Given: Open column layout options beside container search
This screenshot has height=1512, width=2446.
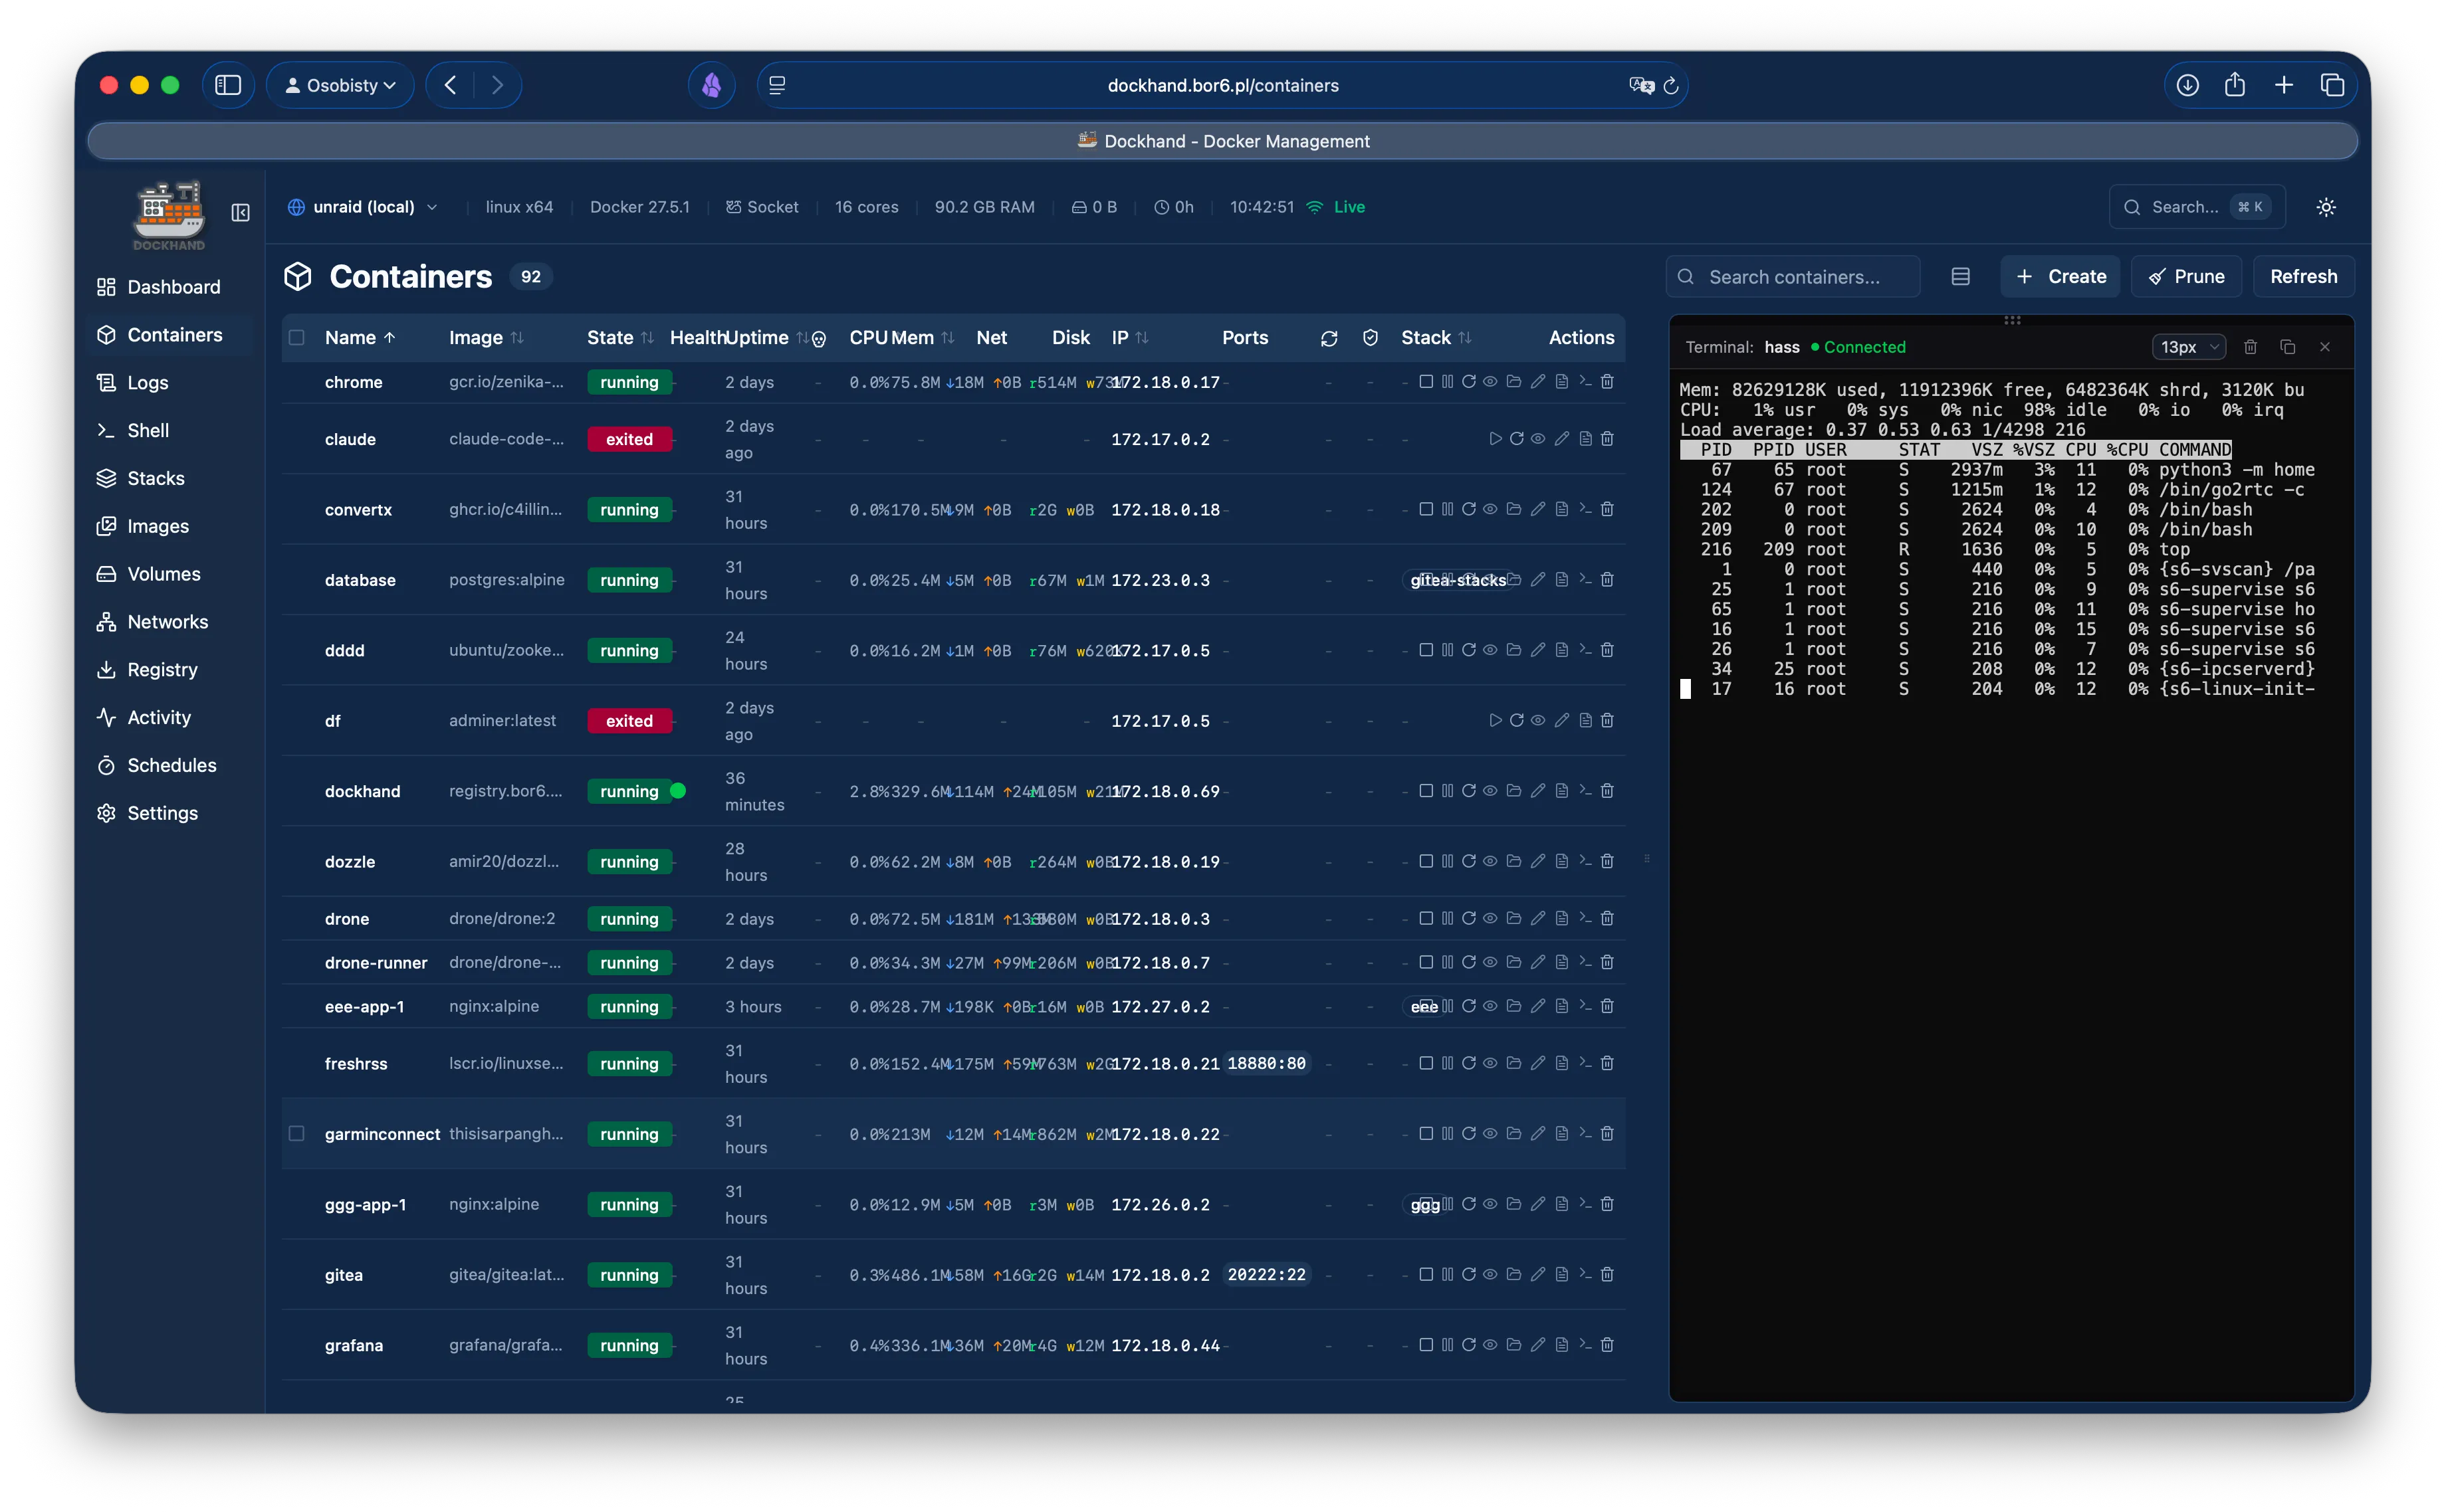Looking at the screenshot, I should coord(1960,276).
